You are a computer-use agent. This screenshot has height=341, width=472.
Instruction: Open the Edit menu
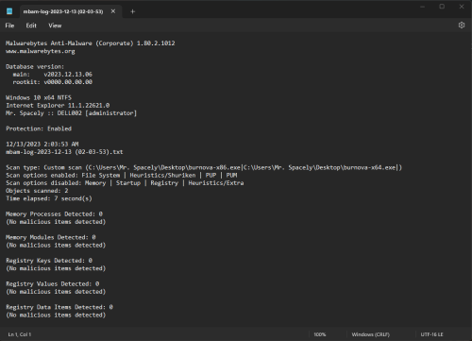[x=31, y=26]
